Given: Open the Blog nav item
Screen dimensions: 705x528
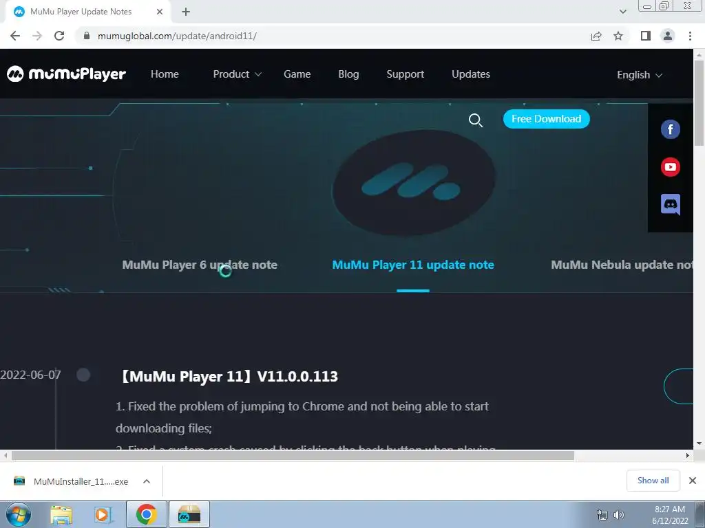Looking at the screenshot, I should 348,74.
